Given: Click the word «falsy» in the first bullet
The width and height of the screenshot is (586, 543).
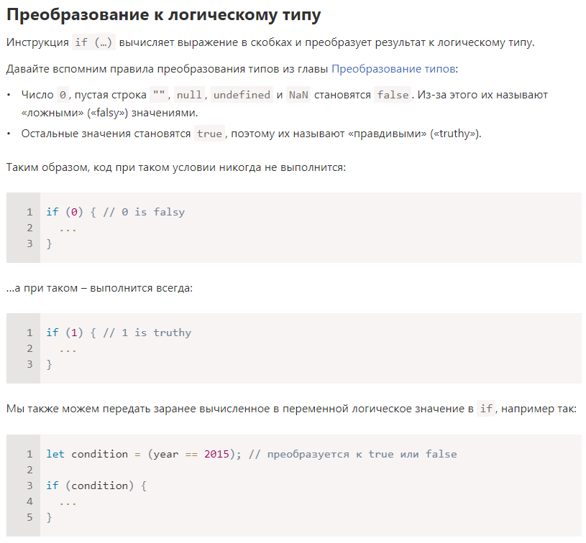Looking at the screenshot, I should (x=109, y=113).
